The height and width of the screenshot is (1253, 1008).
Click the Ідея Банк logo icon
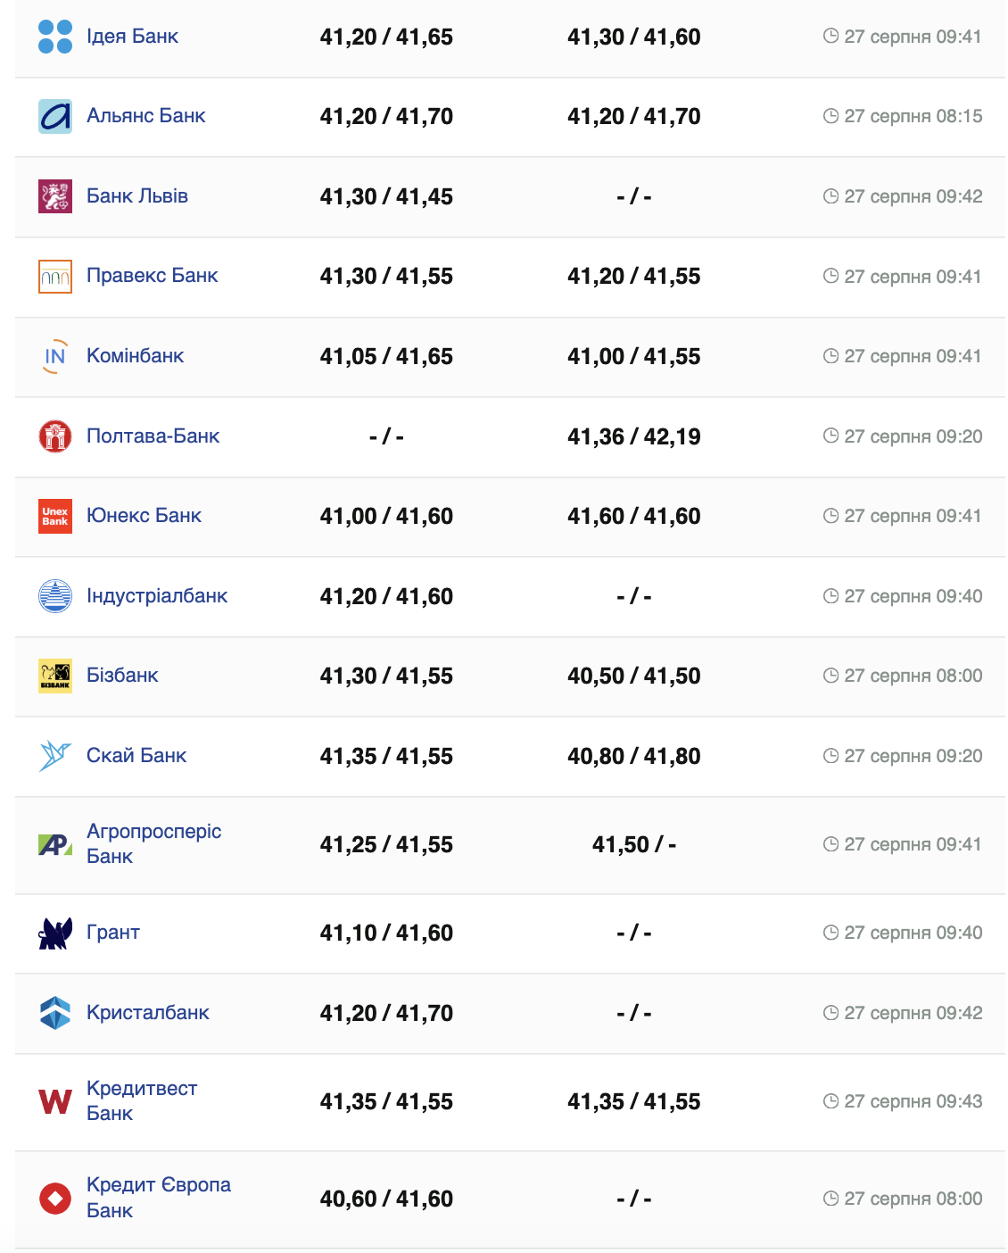(x=55, y=37)
